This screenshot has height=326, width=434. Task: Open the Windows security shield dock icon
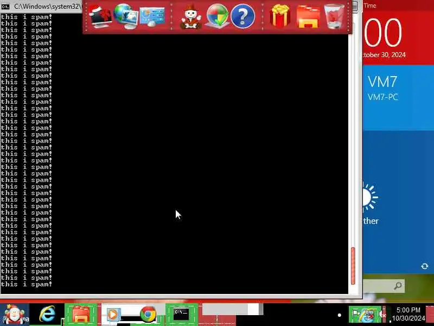coord(218,16)
